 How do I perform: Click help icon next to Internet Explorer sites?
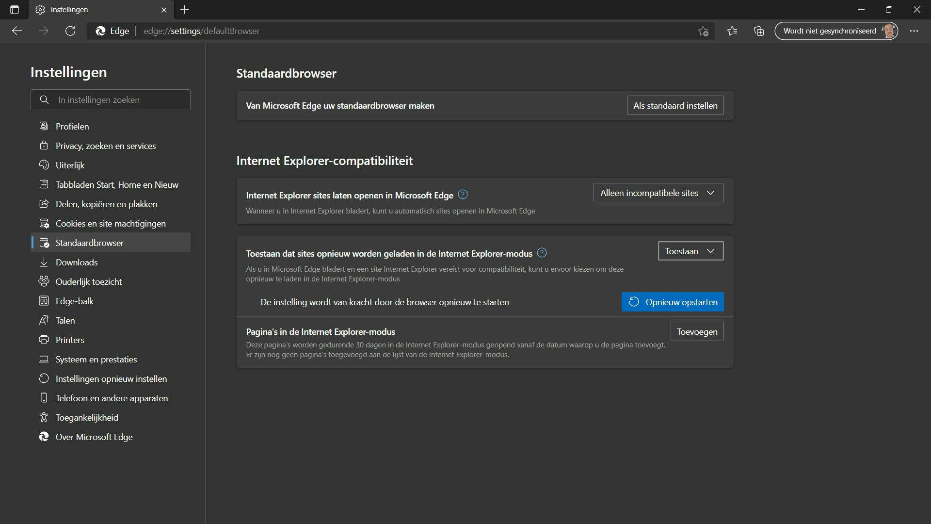[x=463, y=195]
